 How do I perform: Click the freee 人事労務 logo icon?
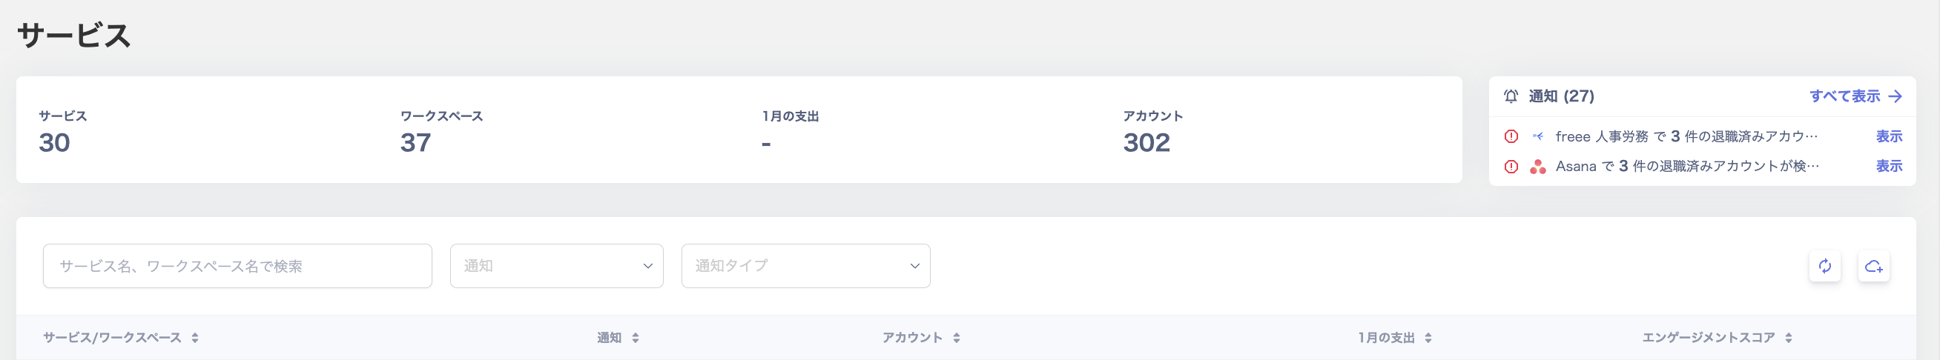(1538, 137)
